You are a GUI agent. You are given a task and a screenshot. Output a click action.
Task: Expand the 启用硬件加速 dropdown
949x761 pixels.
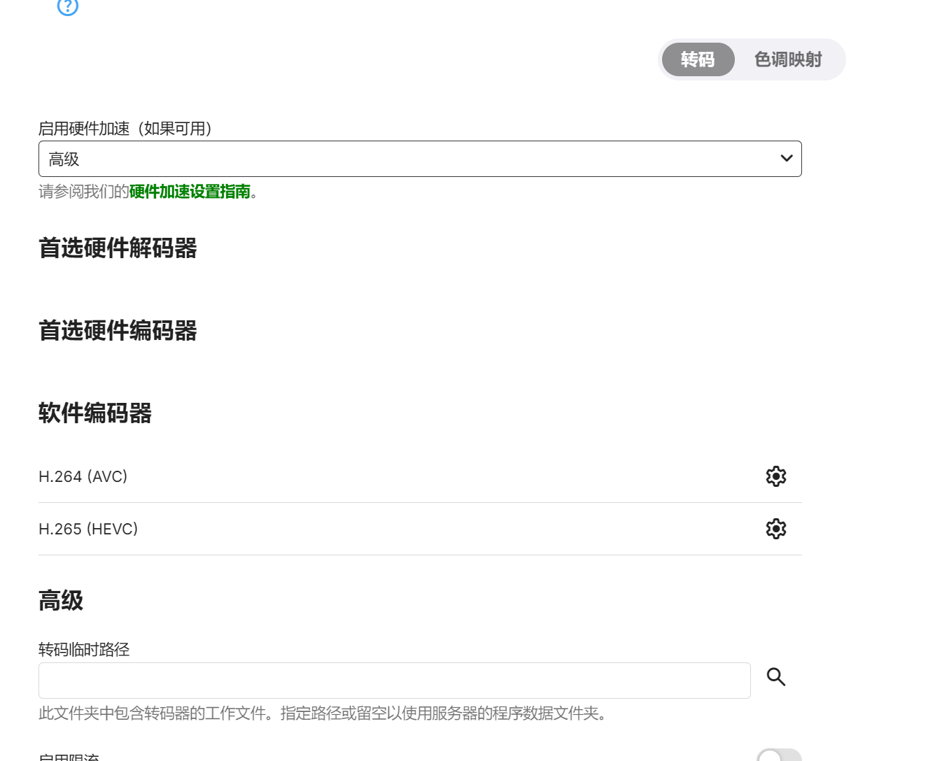[420, 159]
